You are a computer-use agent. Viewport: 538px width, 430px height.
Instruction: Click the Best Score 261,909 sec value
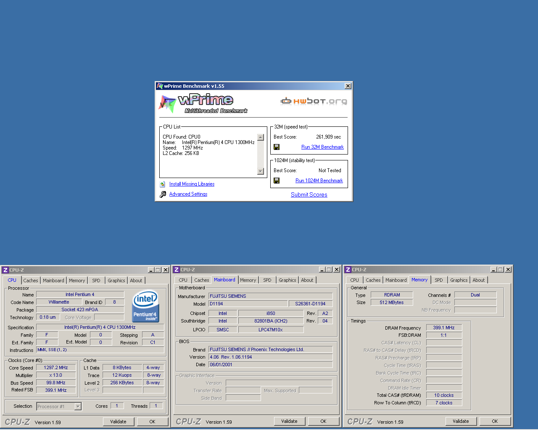(329, 137)
